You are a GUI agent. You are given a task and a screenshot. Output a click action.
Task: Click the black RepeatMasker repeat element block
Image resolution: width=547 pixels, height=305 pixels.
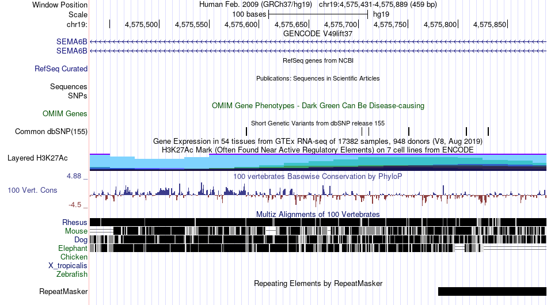[x=492, y=291]
